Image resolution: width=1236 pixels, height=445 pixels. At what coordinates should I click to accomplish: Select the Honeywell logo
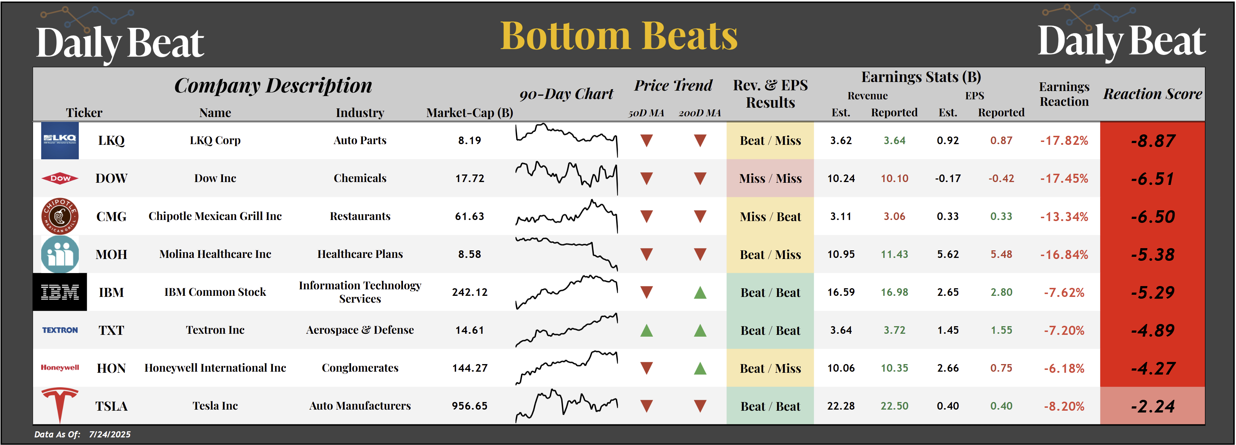click(60, 368)
